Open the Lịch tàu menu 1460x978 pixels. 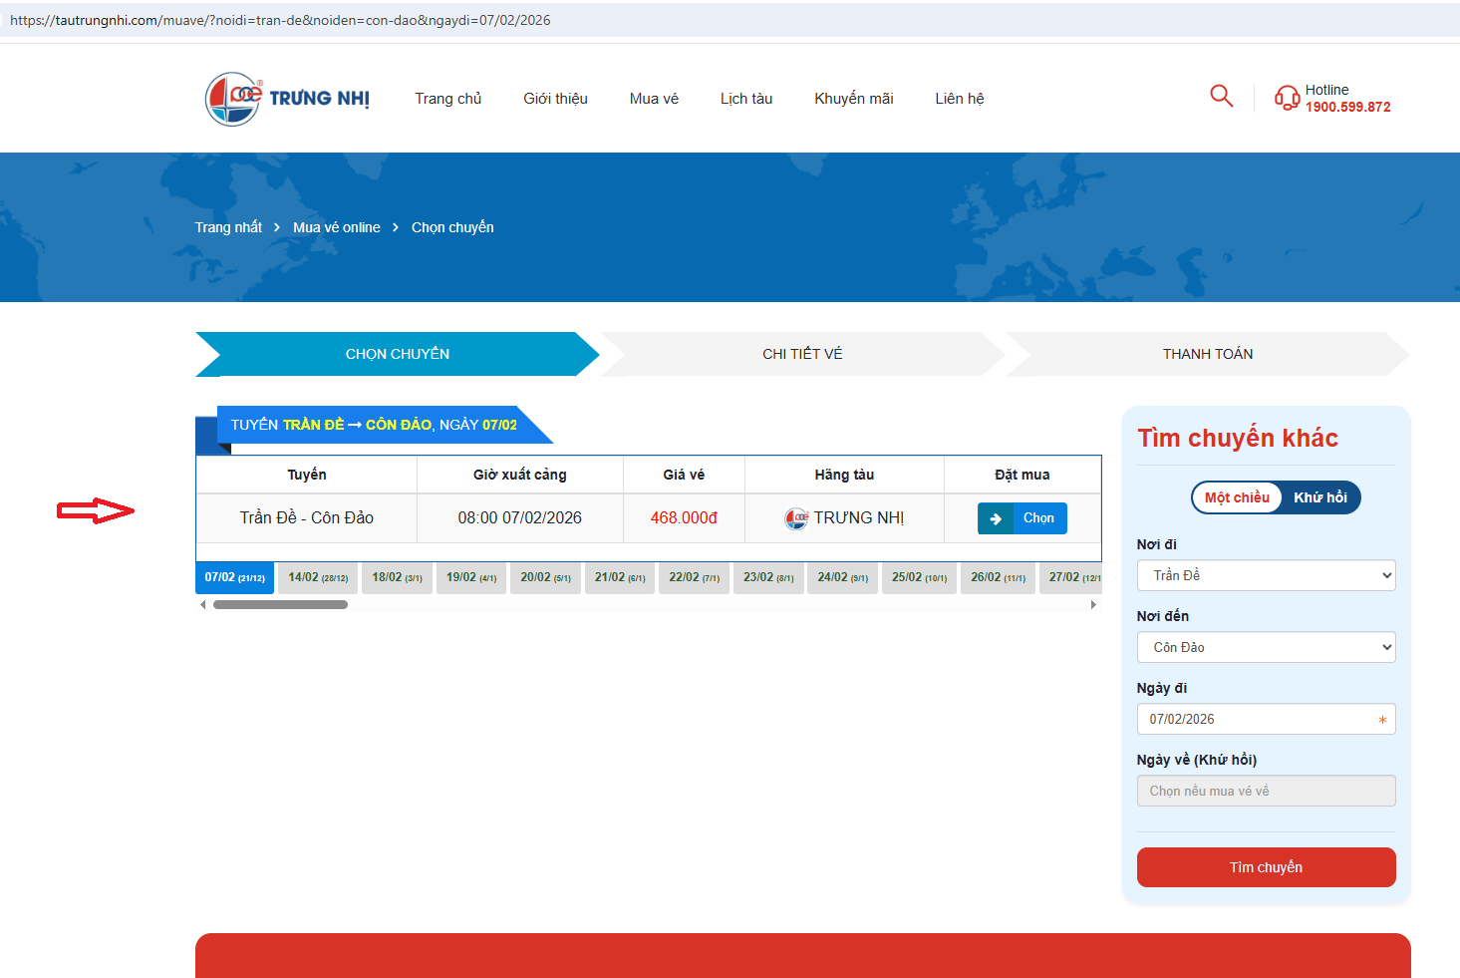[x=746, y=99]
